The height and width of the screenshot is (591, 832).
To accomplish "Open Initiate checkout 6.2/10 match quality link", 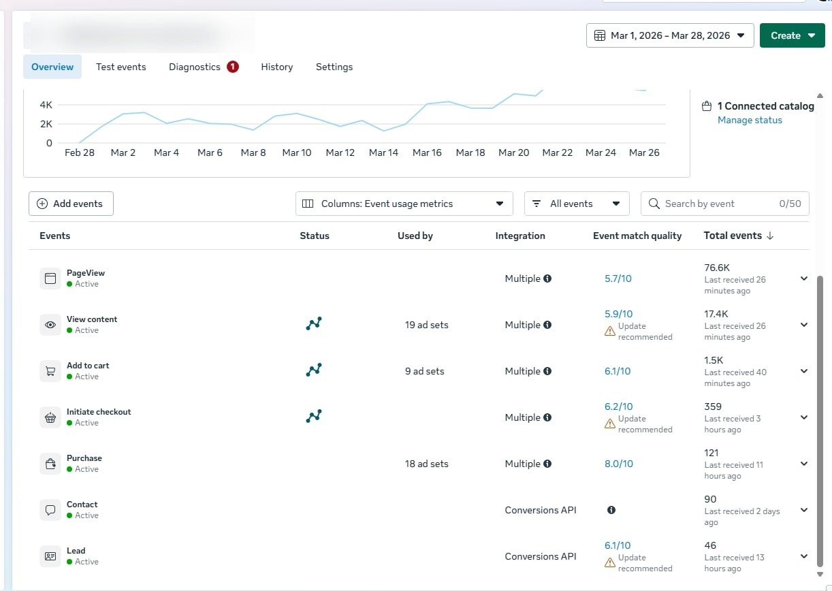I will (618, 406).
